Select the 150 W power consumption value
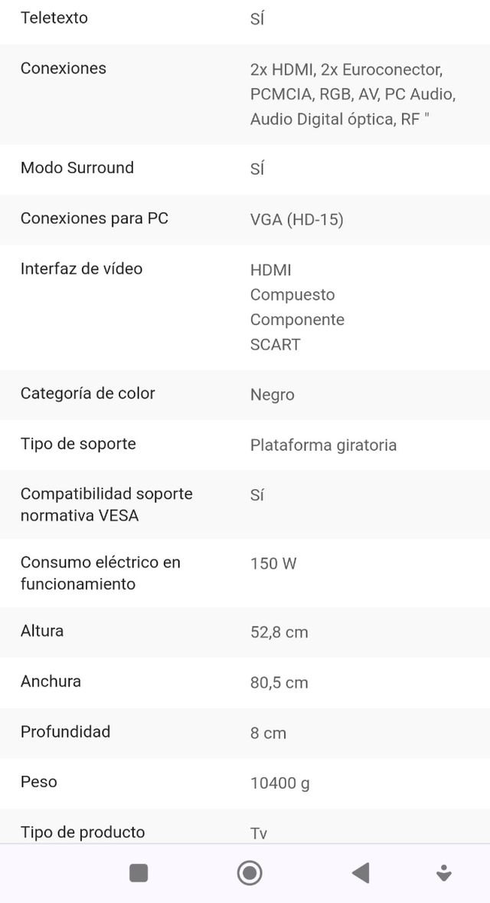Viewport: 490px width, 903px height. 273,564
